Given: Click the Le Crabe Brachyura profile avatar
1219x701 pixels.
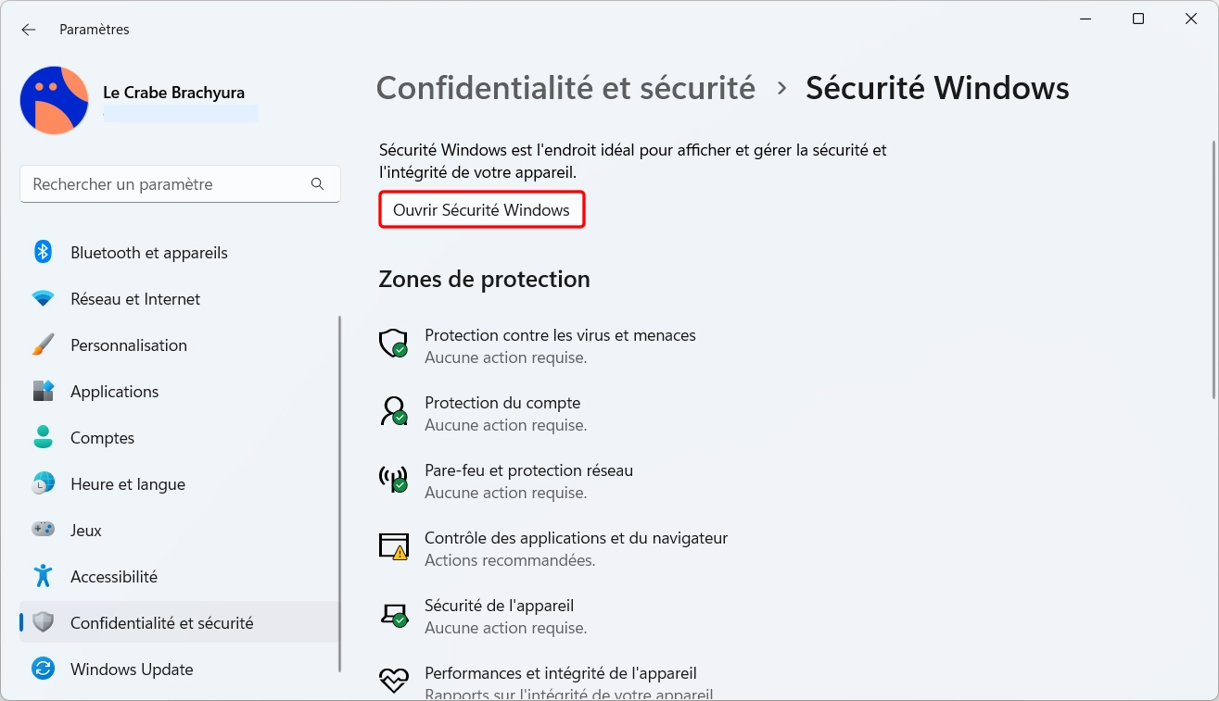Looking at the screenshot, I should coord(55,100).
